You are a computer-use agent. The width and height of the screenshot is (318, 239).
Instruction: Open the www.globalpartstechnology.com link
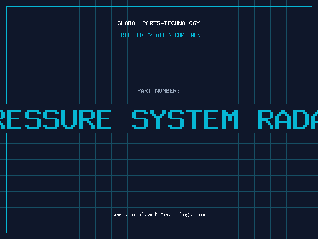tap(159, 214)
